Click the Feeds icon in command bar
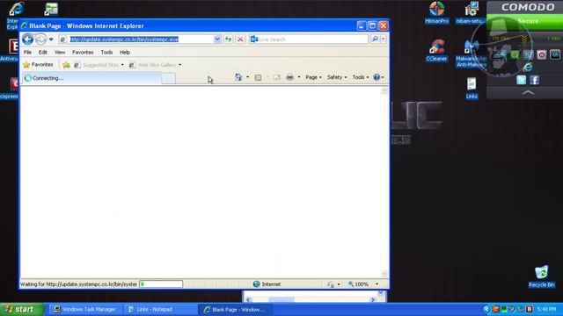This screenshot has height=316, width=563. (258, 77)
